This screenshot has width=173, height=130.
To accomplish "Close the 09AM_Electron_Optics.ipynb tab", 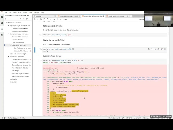I will click(x=79, y=16).
